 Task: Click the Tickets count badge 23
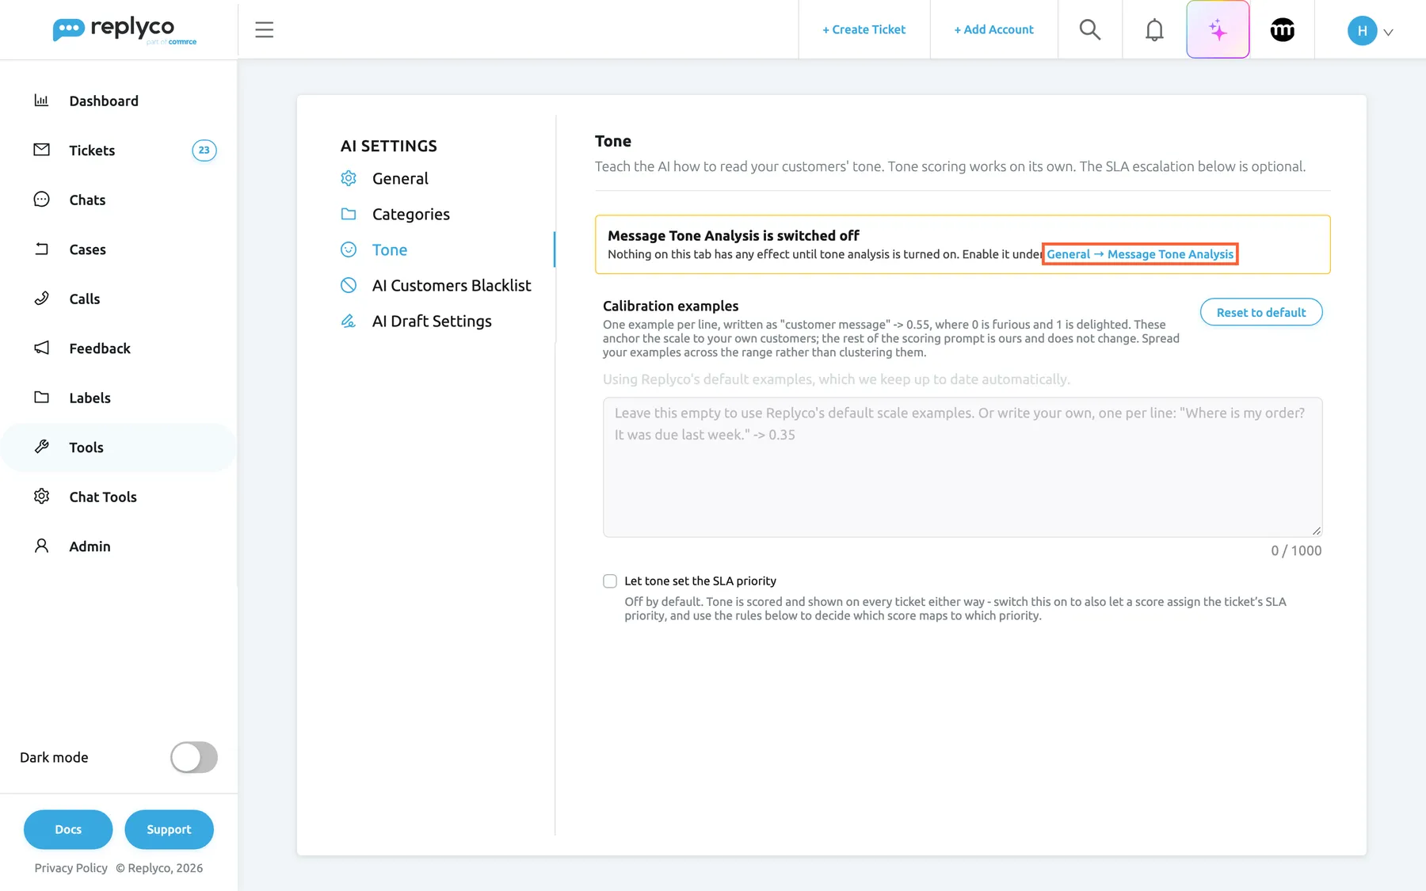coord(204,150)
